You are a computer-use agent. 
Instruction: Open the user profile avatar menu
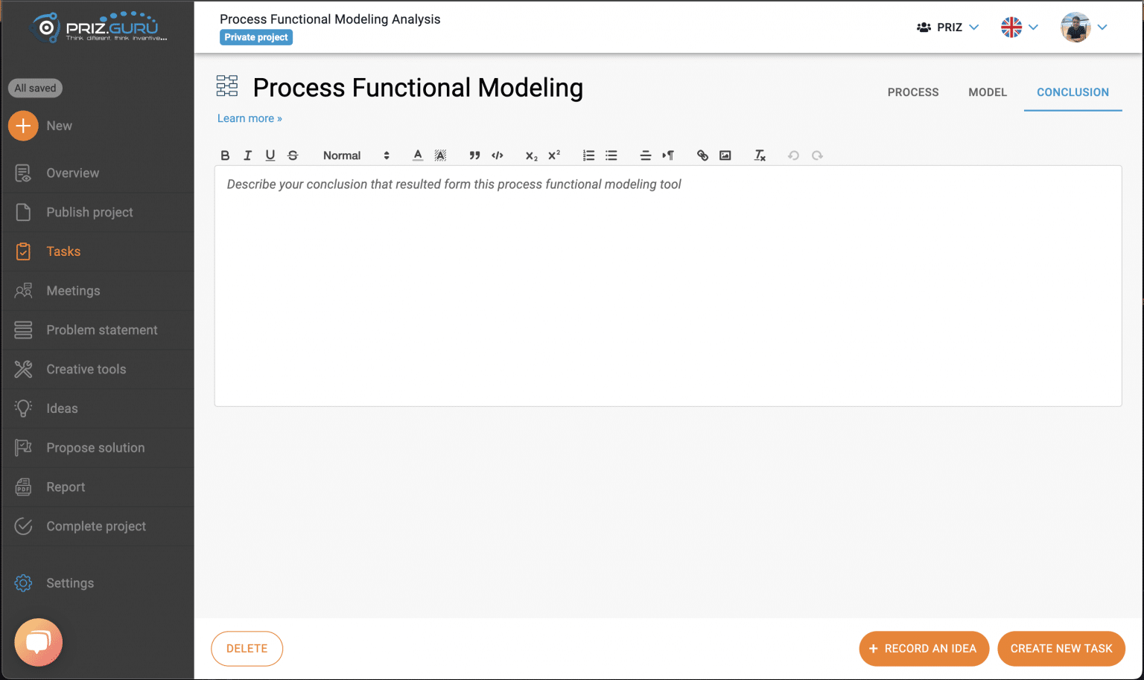[1084, 28]
